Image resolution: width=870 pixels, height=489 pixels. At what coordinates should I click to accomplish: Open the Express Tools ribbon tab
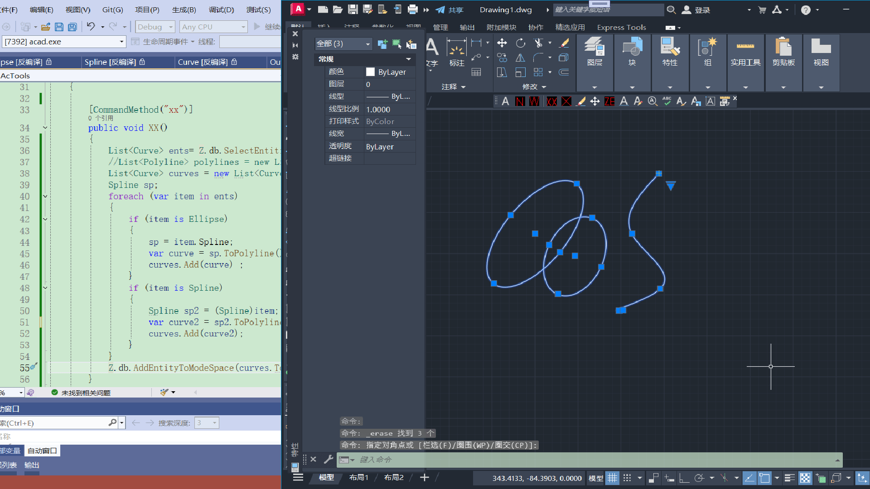[x=621, y=28]
